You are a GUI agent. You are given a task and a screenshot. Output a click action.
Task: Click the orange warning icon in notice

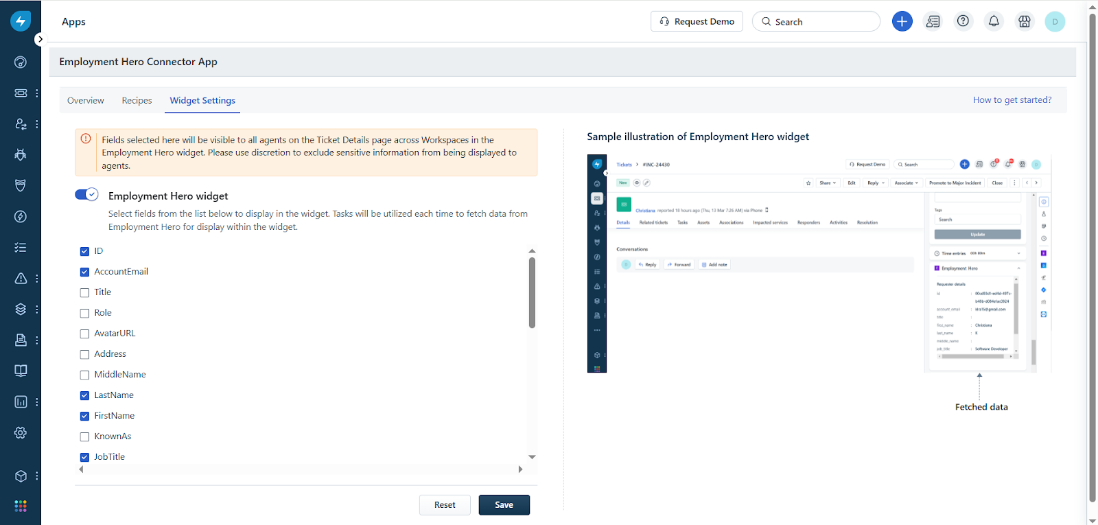click(86, 139)
